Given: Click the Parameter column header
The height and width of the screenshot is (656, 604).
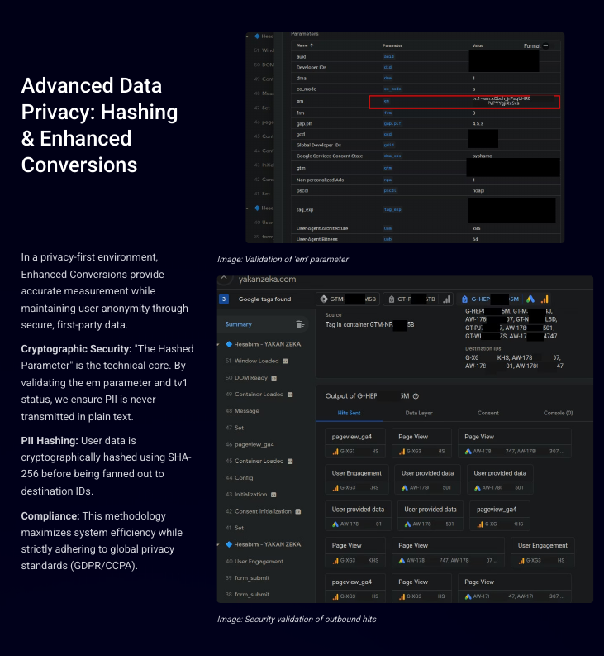Looking at the screenshot, I should click(x=392, y=45).
